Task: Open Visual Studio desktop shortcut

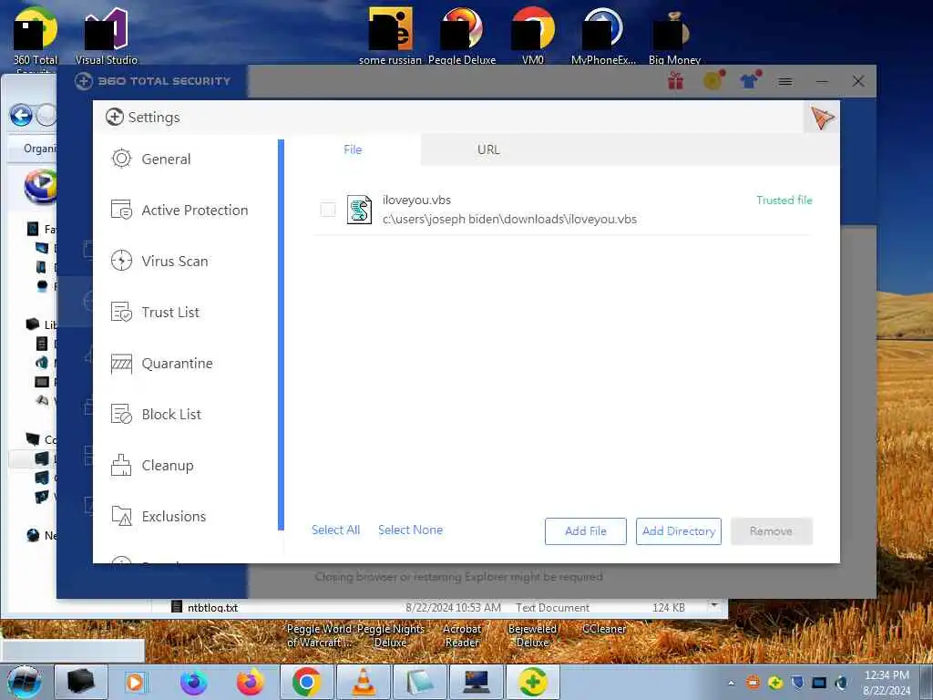Action: (x=107, y=36)
